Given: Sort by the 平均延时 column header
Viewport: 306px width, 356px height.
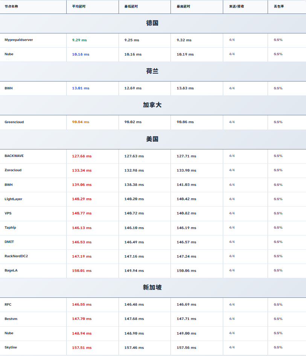Looking at the screenshot, I should point(79,6).
